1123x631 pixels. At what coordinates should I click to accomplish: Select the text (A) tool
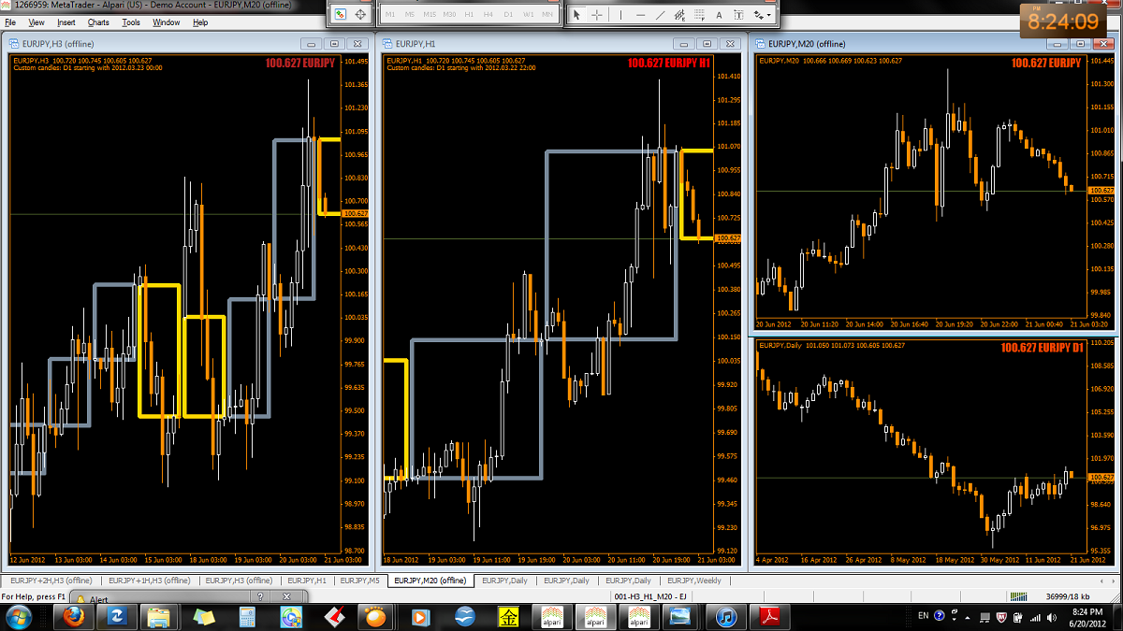click(x=719, y=15)
